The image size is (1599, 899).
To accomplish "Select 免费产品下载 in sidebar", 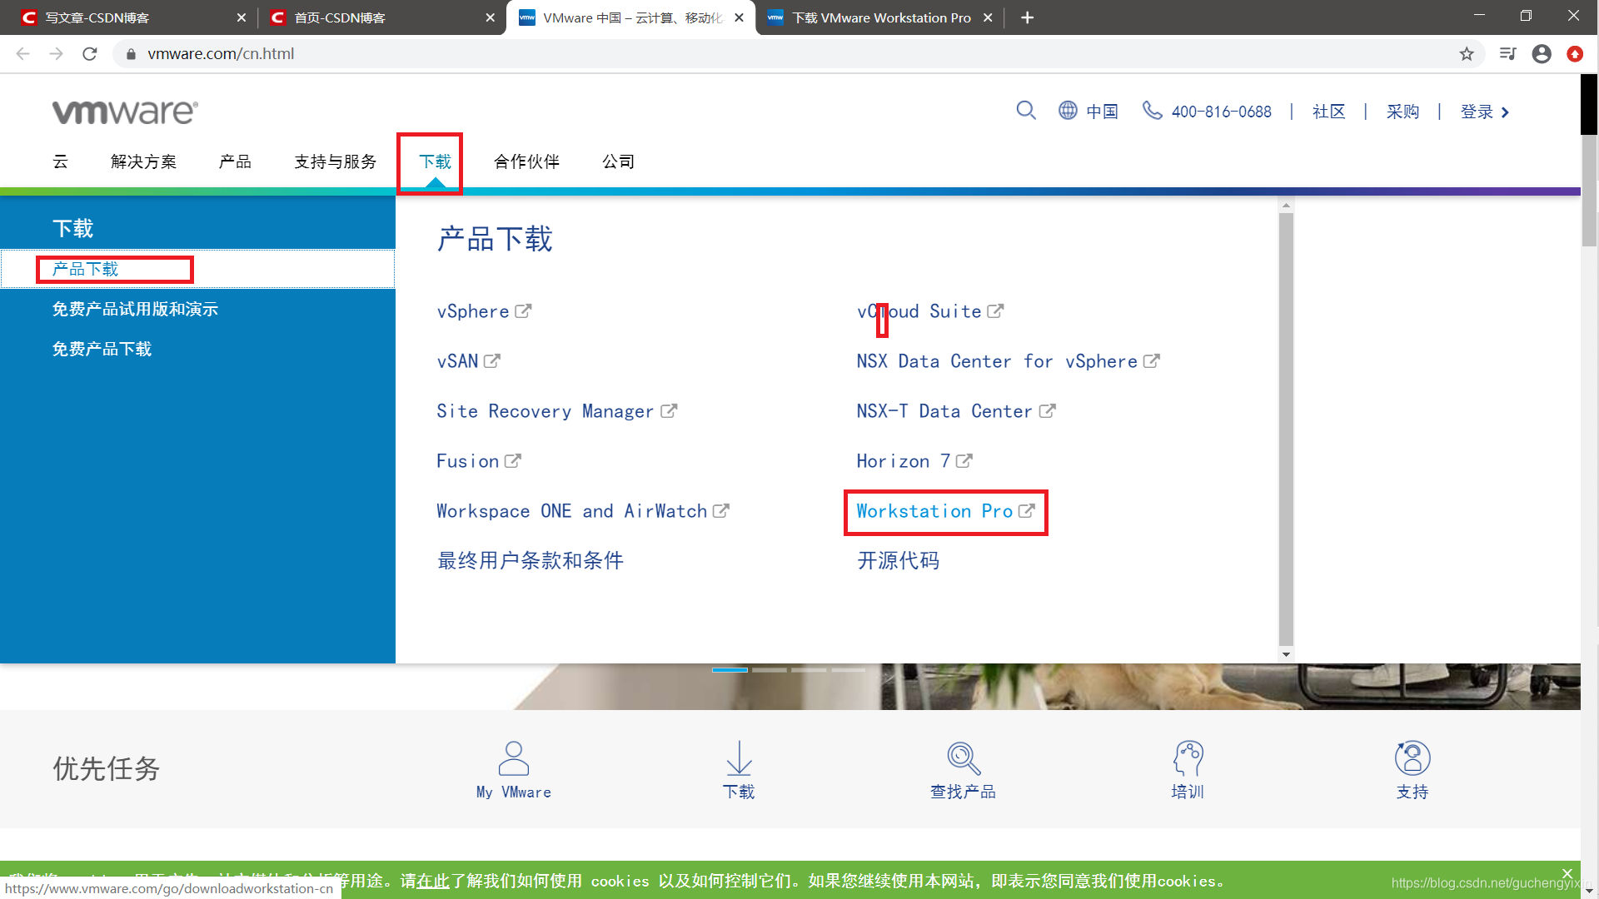I will 102,349.
